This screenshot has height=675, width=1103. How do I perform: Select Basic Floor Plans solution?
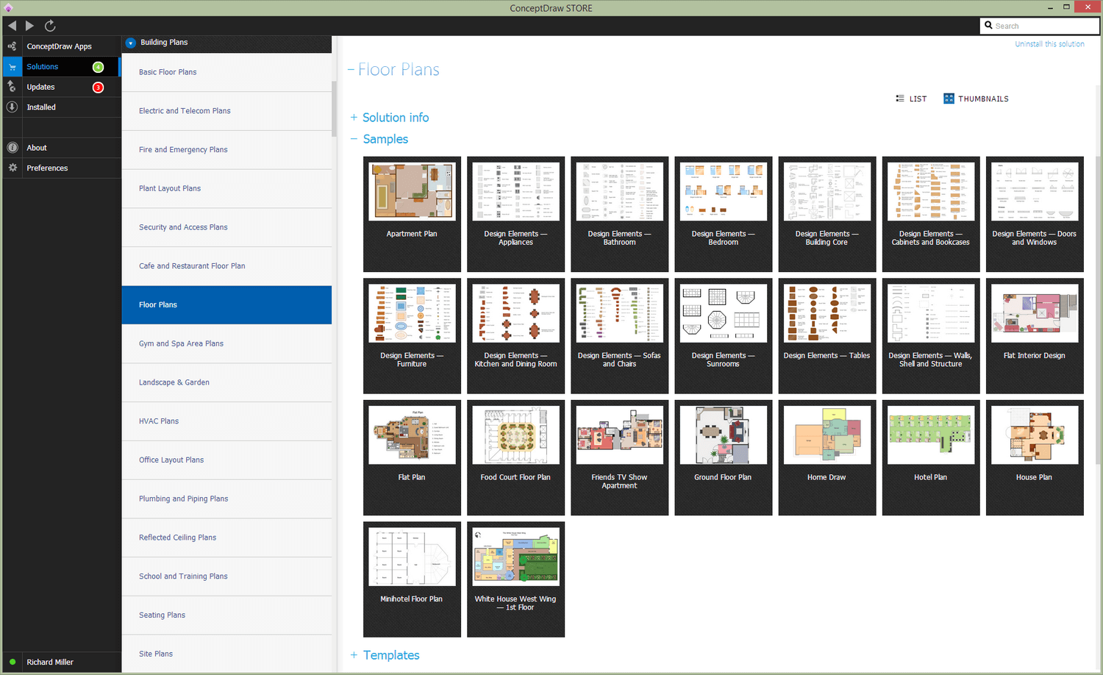point(226,72)
